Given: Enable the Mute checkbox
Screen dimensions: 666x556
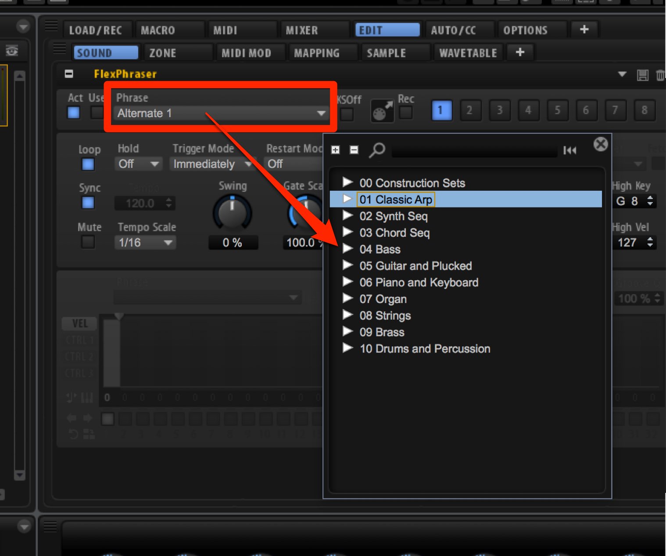Looking at the screenshot, I should [x=88, y=242].
